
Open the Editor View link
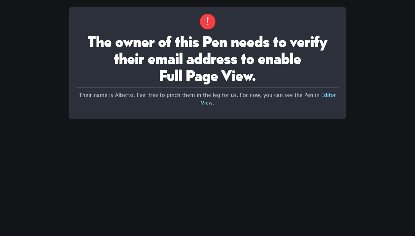coord(329,95)
